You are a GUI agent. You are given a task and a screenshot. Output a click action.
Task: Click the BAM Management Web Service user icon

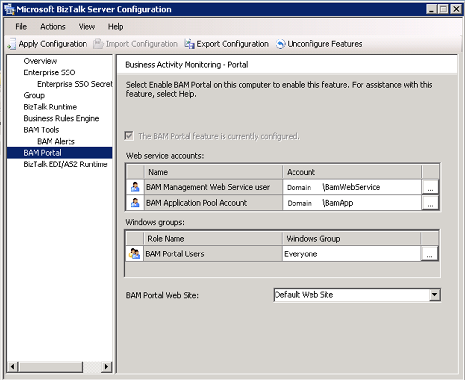[x=135, y=187]
